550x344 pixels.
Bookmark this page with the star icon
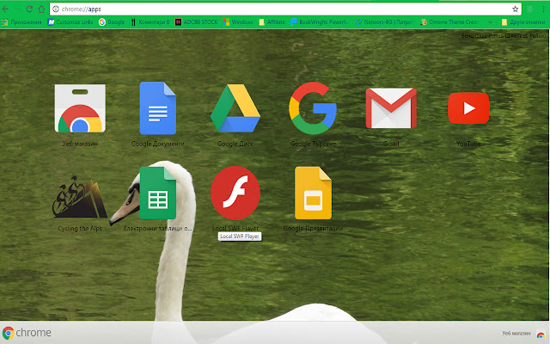point(515,9)
